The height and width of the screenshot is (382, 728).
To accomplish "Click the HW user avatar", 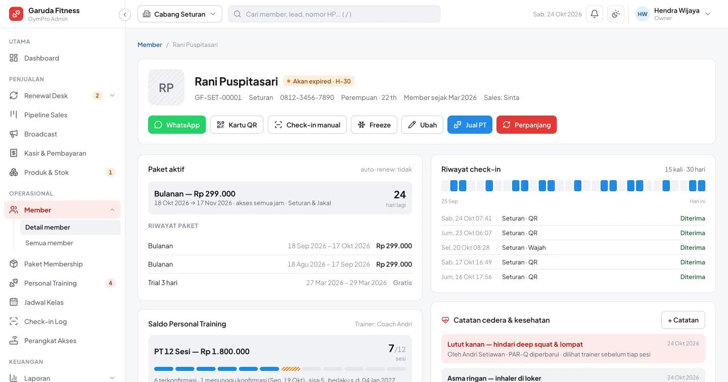I will click(643, 14).
